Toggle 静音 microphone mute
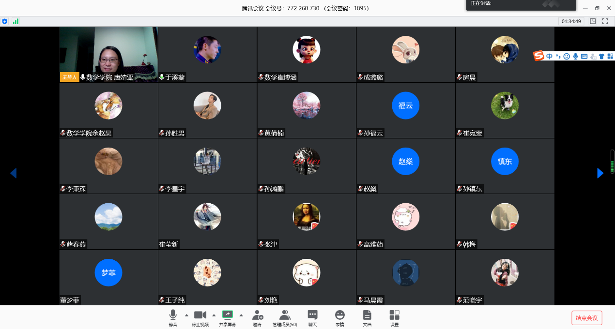615x329 pixels. pos(173,317)
